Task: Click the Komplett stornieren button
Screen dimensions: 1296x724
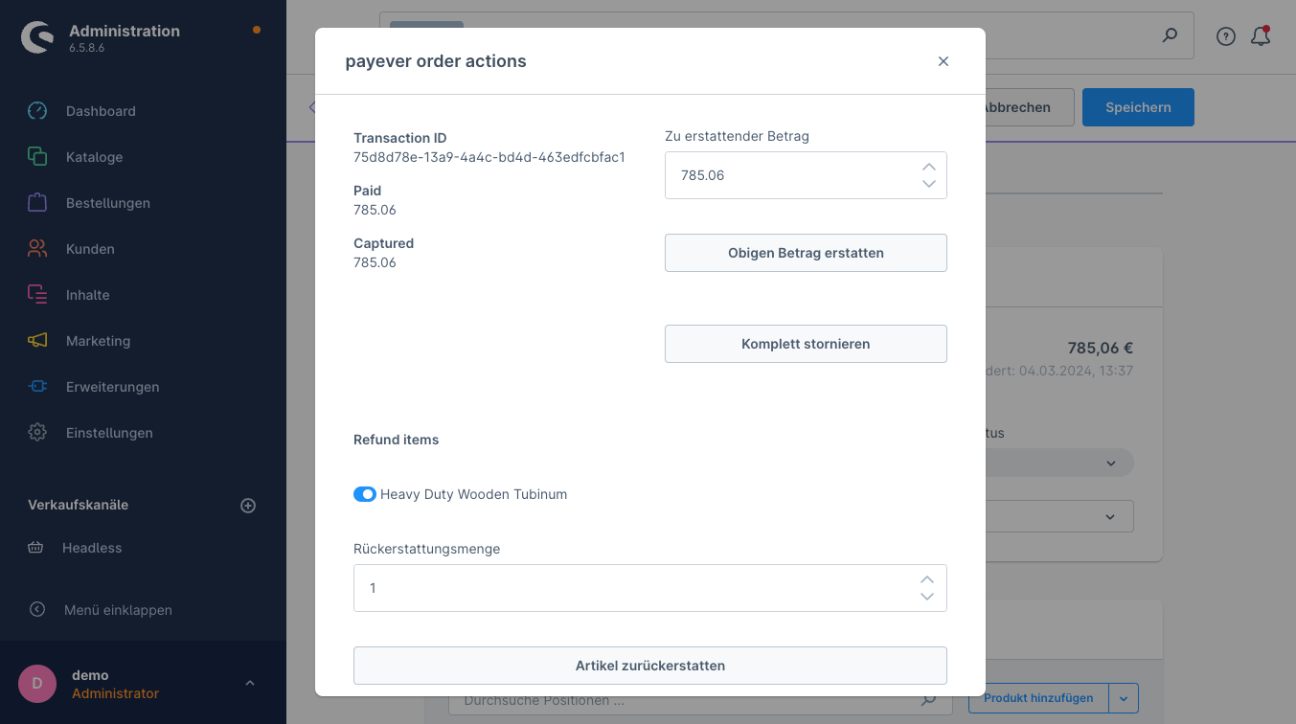Action: coord(806,344)
